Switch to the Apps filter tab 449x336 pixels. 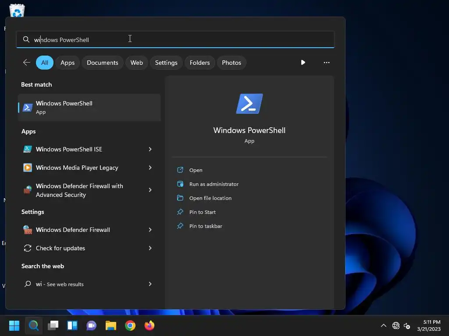tap(68, 63)
